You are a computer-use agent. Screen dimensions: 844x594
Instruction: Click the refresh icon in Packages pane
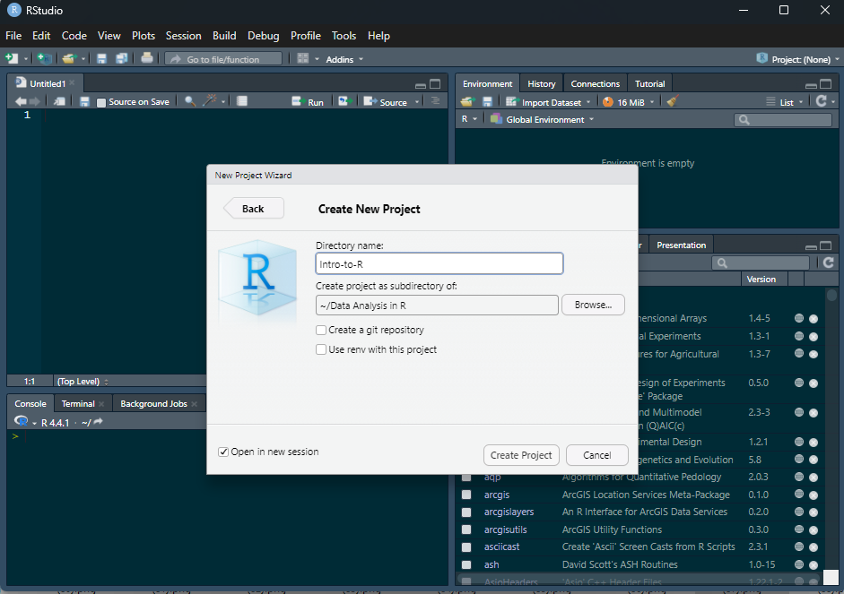(x=828, y=263)
